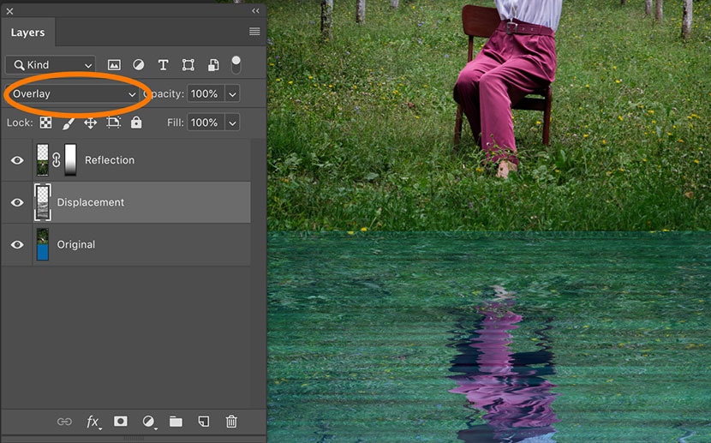Toggle visibility of the Original layer
This screenshot has width=711, height=443.
(x=17, y=244)
